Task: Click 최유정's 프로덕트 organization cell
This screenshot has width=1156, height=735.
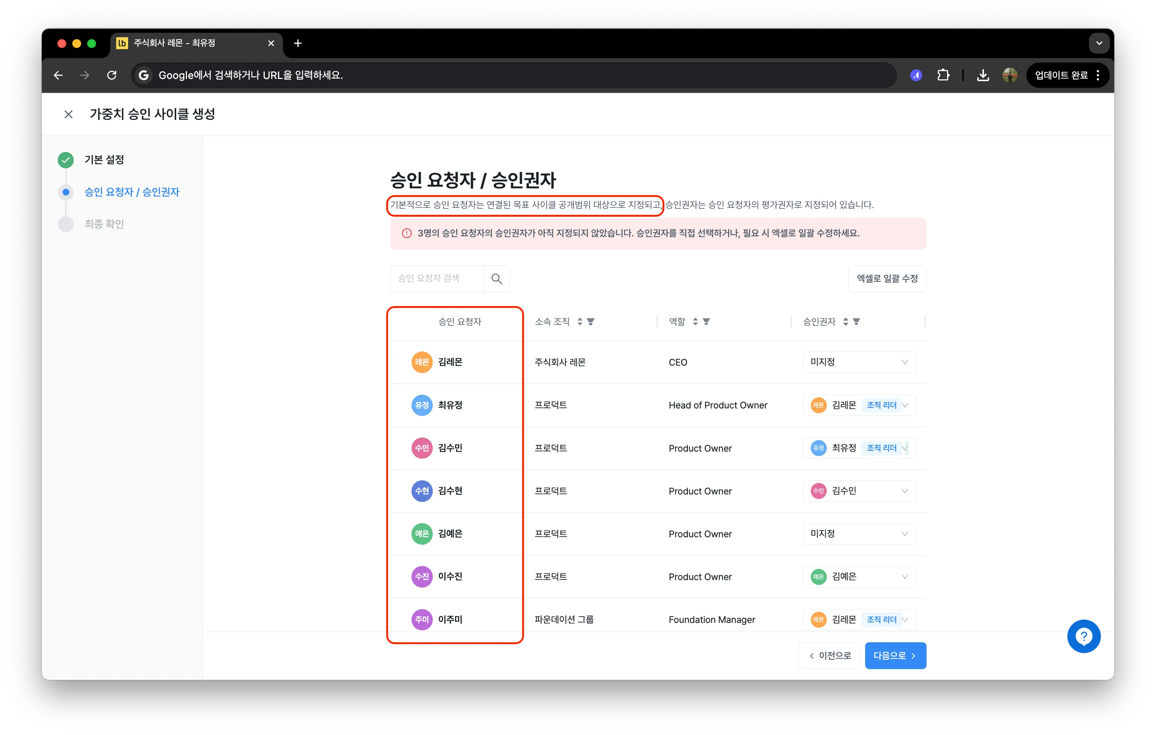Action: pos(551,405)
